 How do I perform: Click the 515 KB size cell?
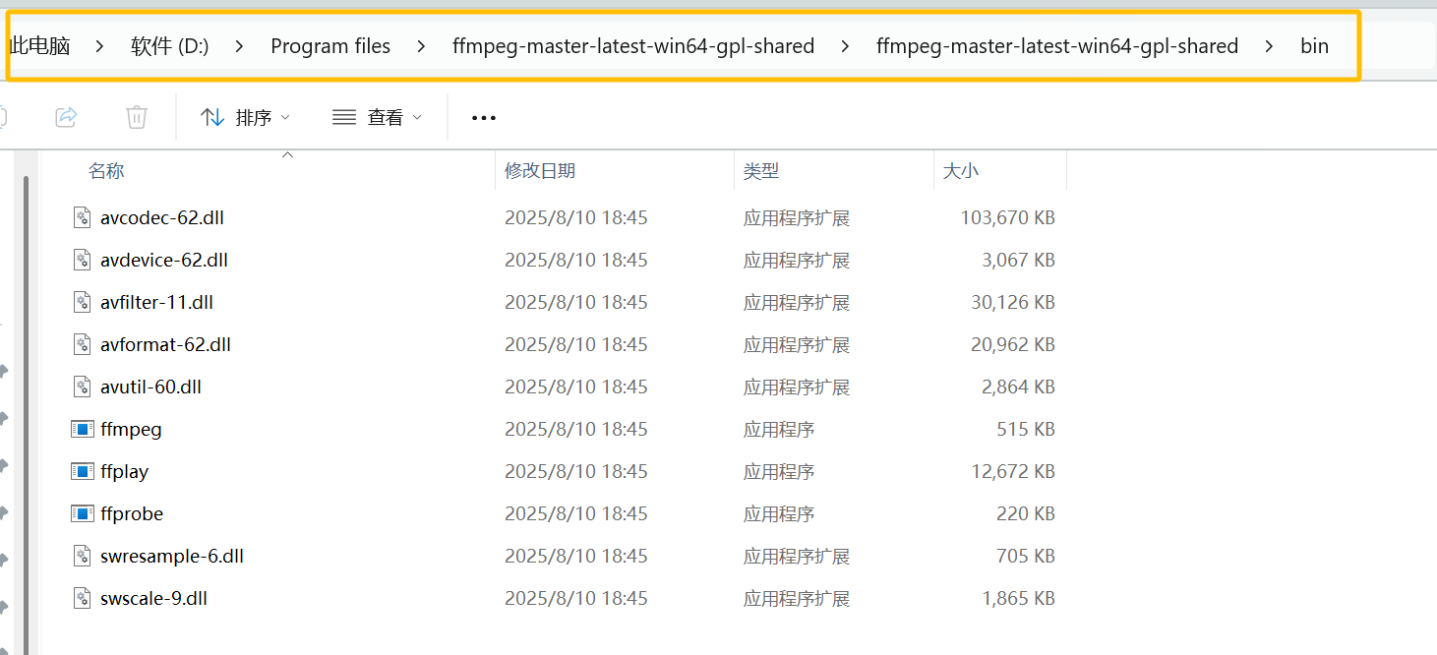point(1025,429)
